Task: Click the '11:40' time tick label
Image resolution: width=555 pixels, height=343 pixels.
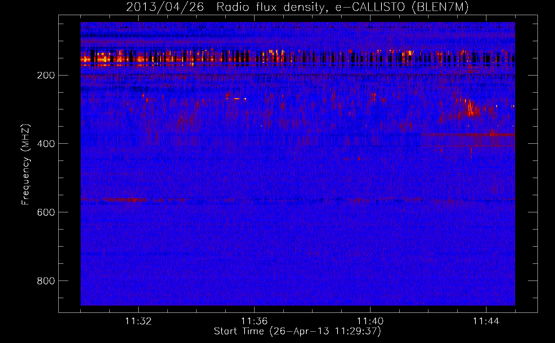Action: tap(370, 321)
